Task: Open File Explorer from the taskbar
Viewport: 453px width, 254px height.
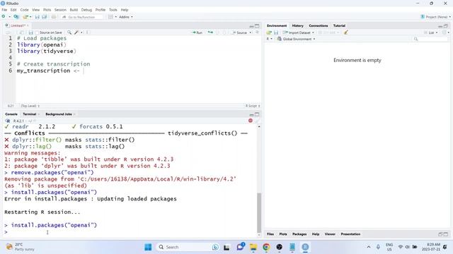Action: click(x=253, y=247)
